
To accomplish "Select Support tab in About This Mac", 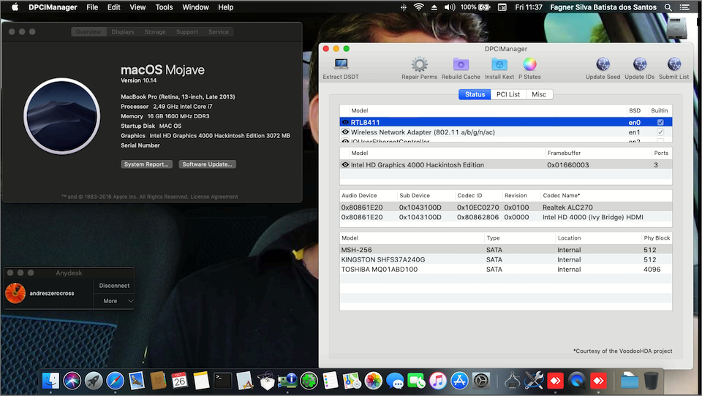I will click(x=187, y=31).
